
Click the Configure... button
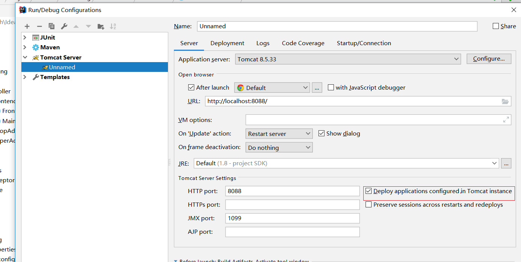(x=489, y=59)
